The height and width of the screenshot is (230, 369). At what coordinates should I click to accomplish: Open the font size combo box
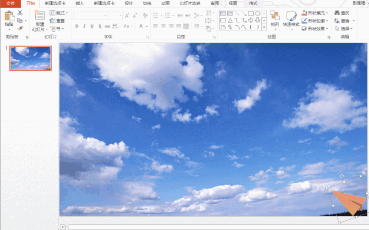(115, 16)
